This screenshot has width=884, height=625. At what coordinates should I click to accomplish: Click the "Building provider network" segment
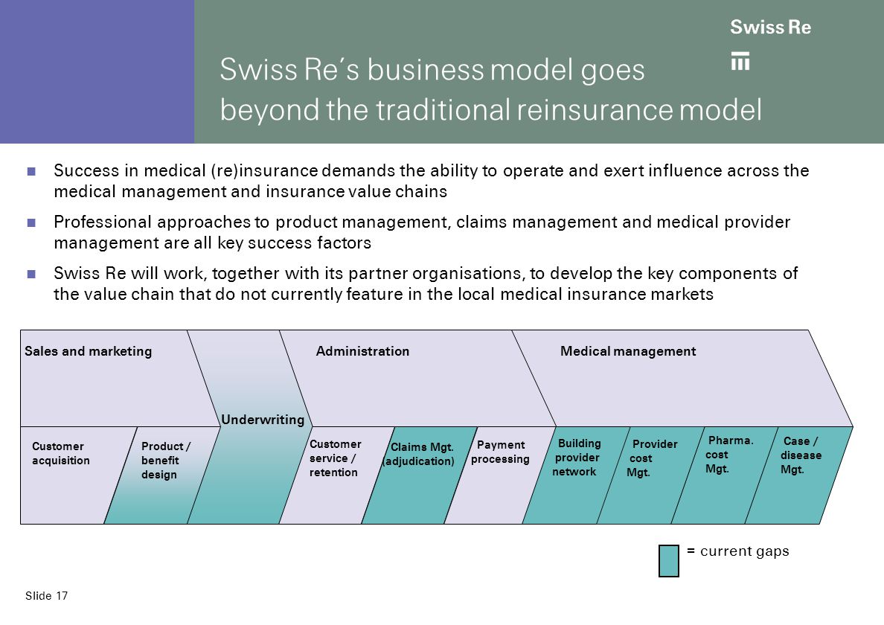(x=576, y=475)
